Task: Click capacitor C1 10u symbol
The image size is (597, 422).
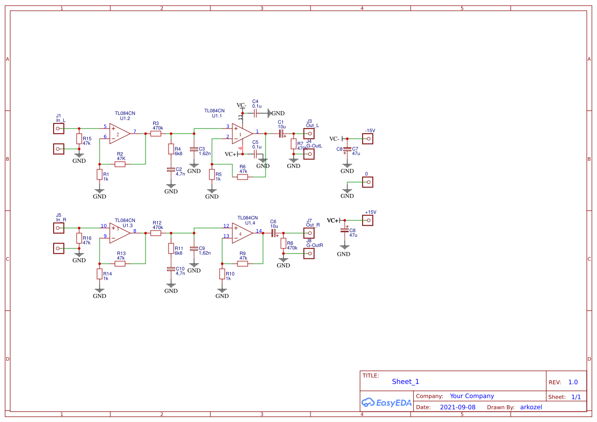Action: pos(281,134)
